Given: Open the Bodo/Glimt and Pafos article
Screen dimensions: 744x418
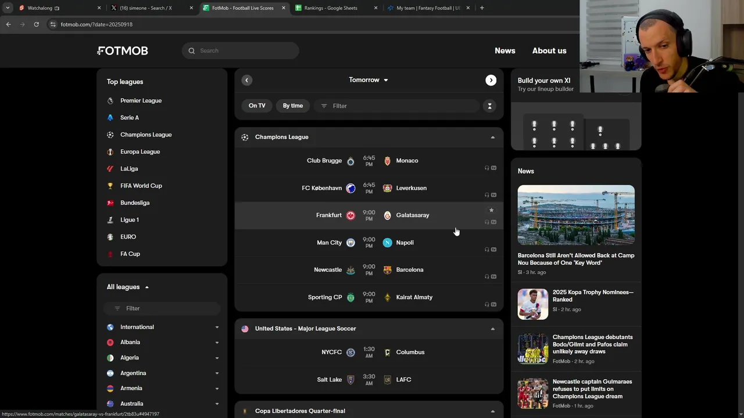Looking at the screenshot, I should [x=576, y=348].
